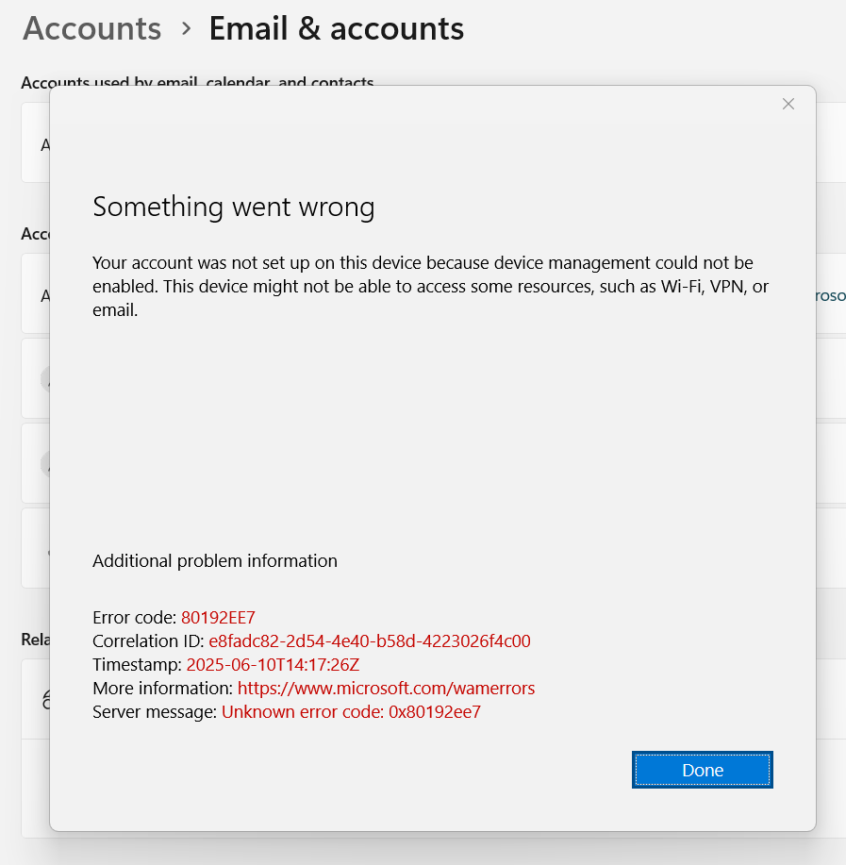Click 'Additional problem information' label

click(x=215, y=560)
